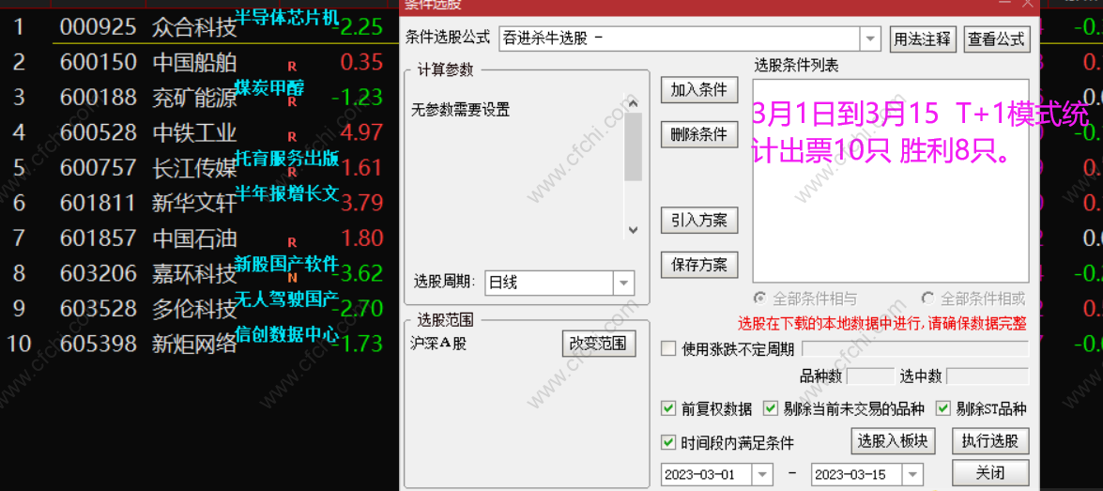Select stock row 603206 嘉环科技

click(x=197, y=273)
